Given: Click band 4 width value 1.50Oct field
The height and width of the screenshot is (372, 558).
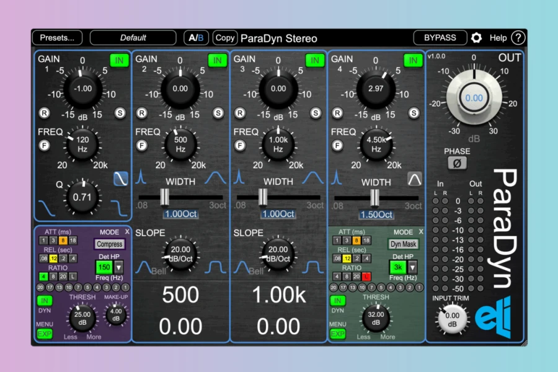Looking at the screenshot, I should tap(376, 215).
